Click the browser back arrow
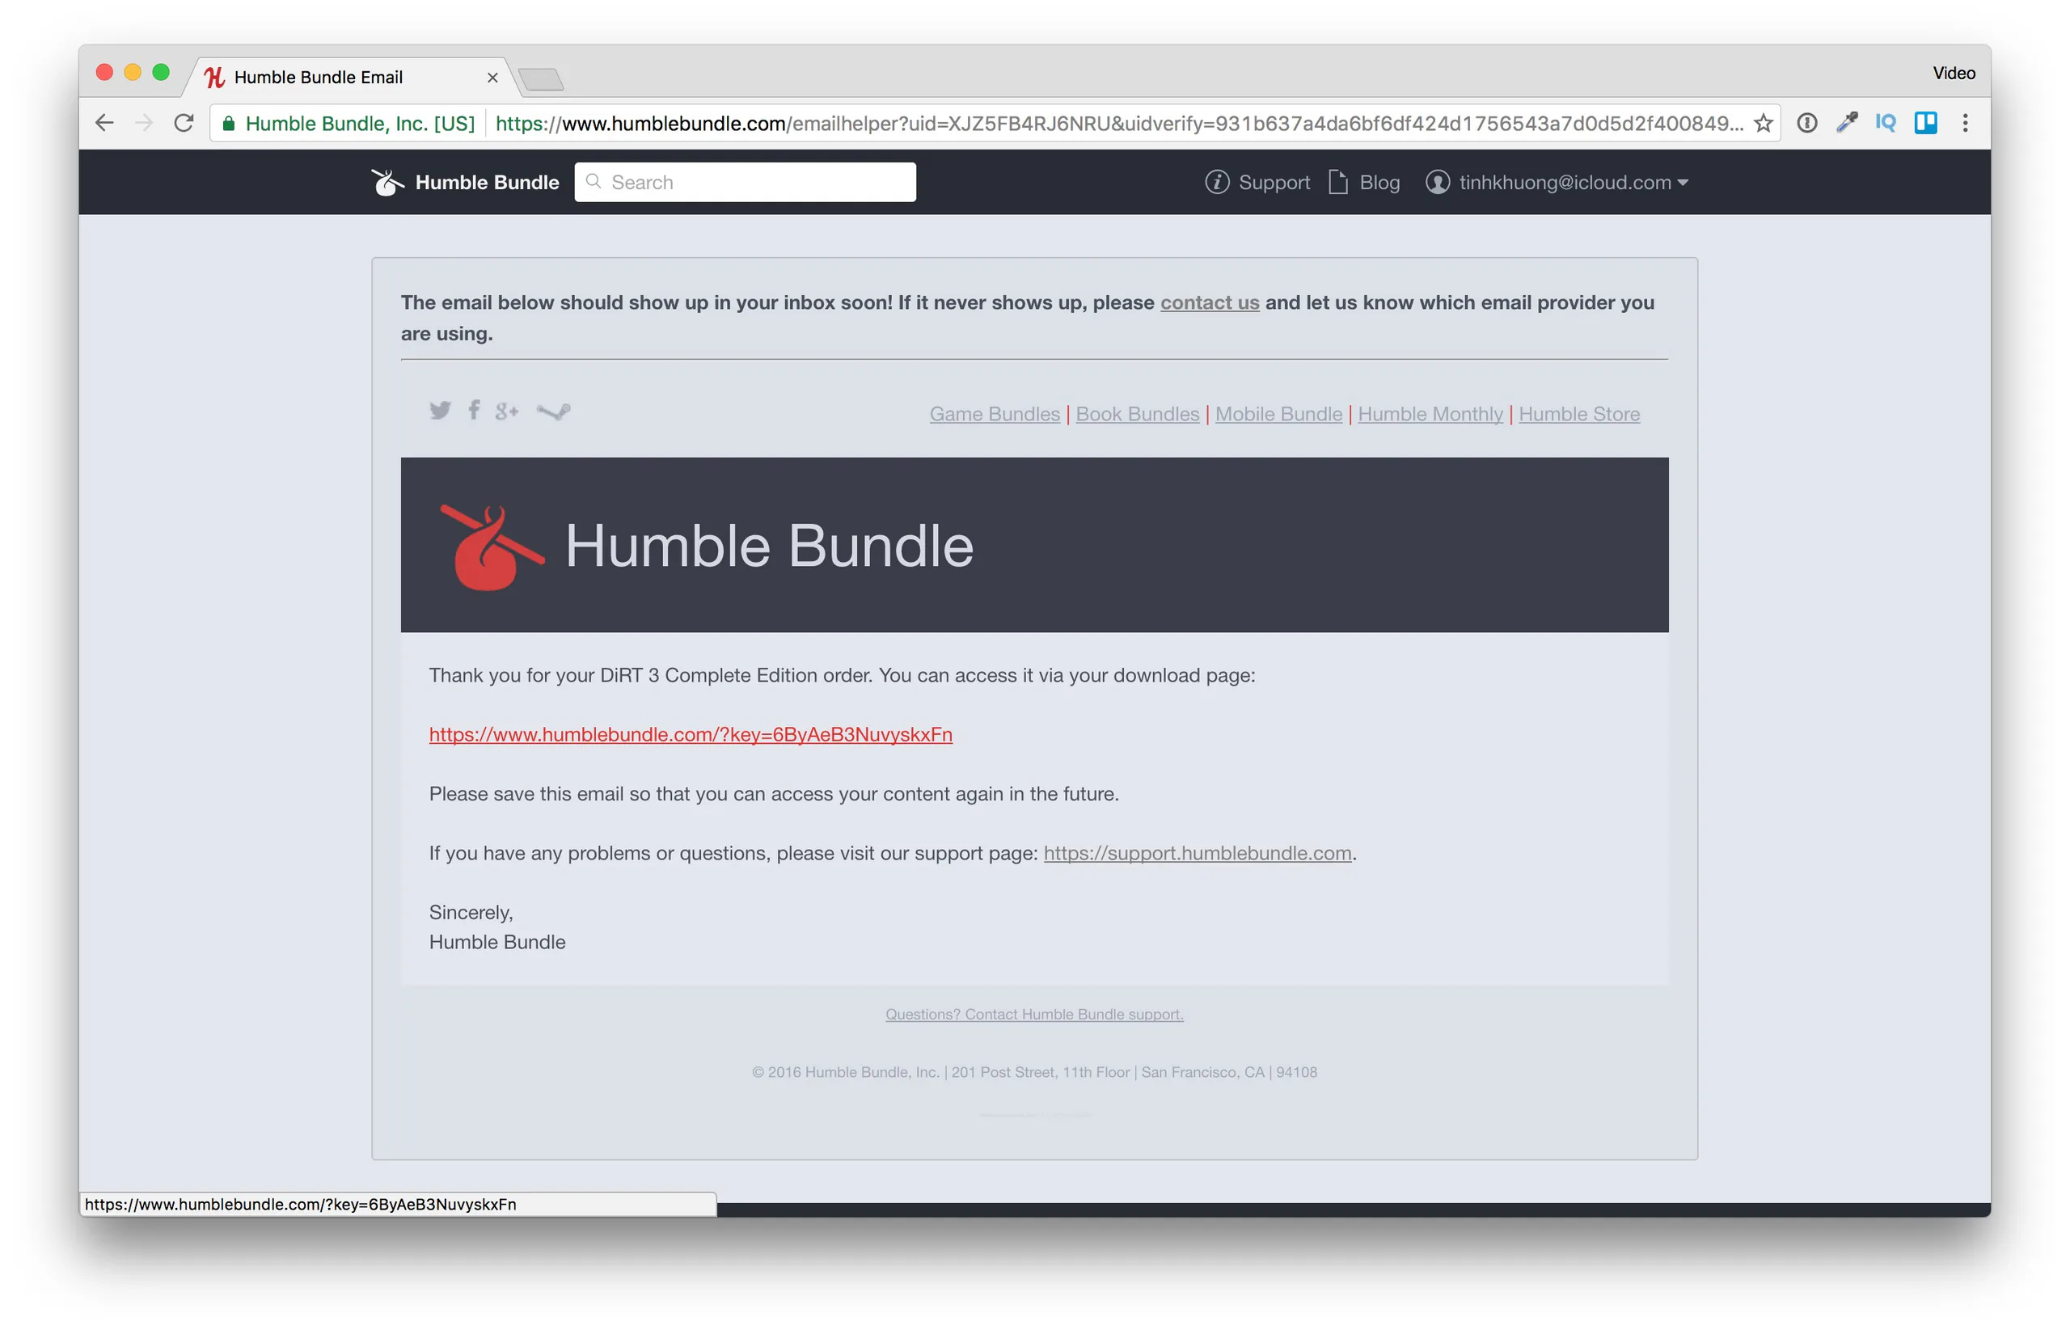The width and height of the screenshot is (2070, 1330). point(104,123)
